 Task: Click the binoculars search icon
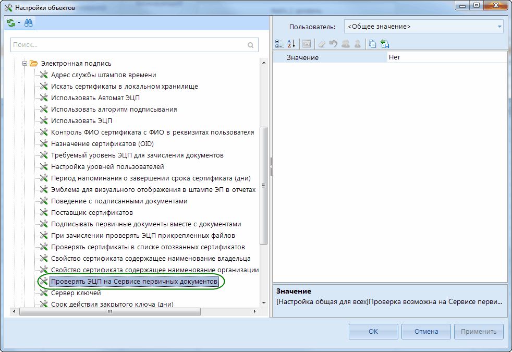pyautogui.click(x=28, y=23)
